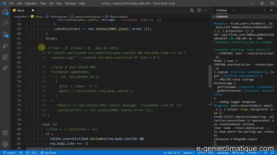Viewport: 277px width, 155px height.
Task: Split the editor right
Action: pyautogui.click(x=199, y=10)
